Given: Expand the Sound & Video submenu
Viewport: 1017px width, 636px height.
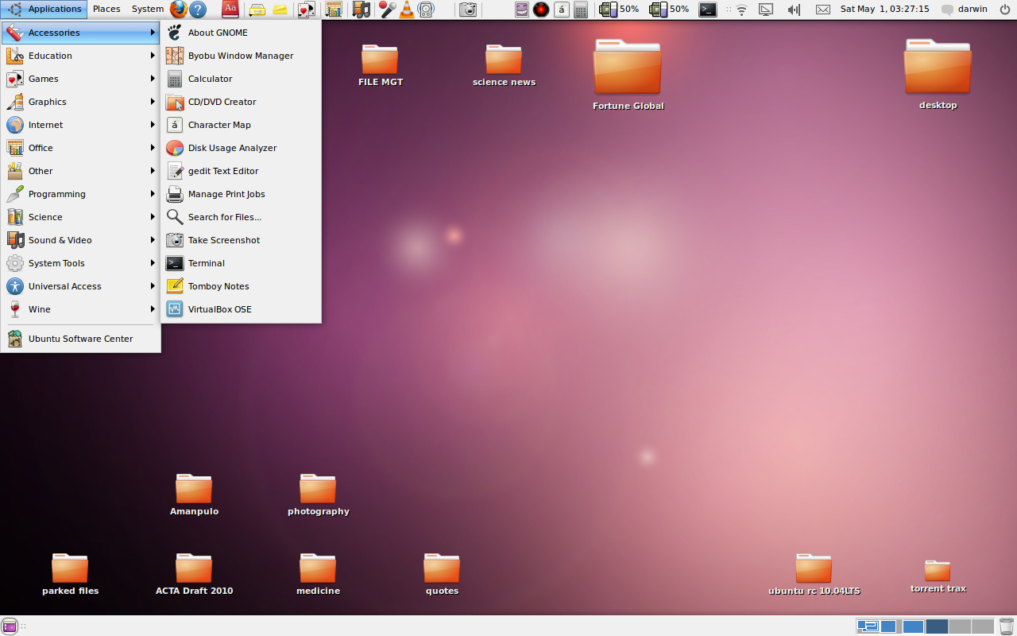Looking at the screenshot, I should pos(62,240).
